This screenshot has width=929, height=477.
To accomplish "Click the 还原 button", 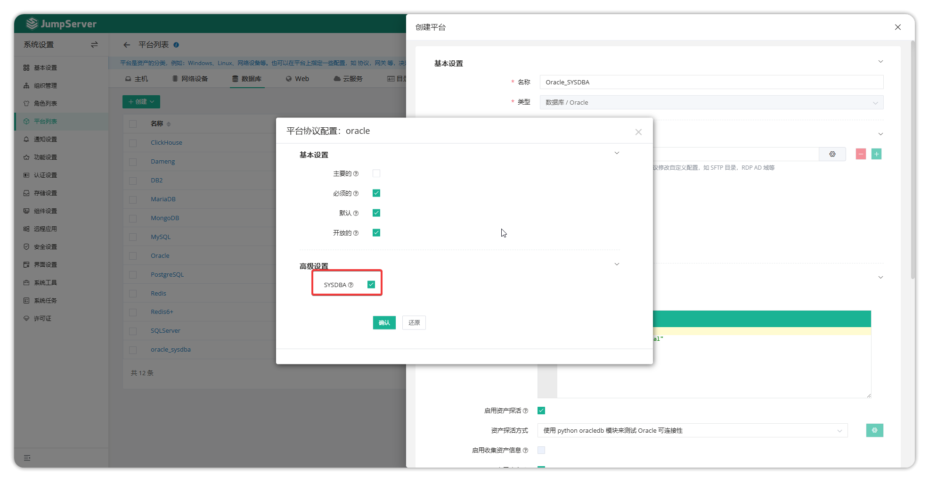I will coord(414,323).
